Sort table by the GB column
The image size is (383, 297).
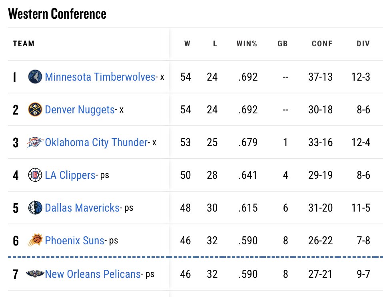(283, 44)
